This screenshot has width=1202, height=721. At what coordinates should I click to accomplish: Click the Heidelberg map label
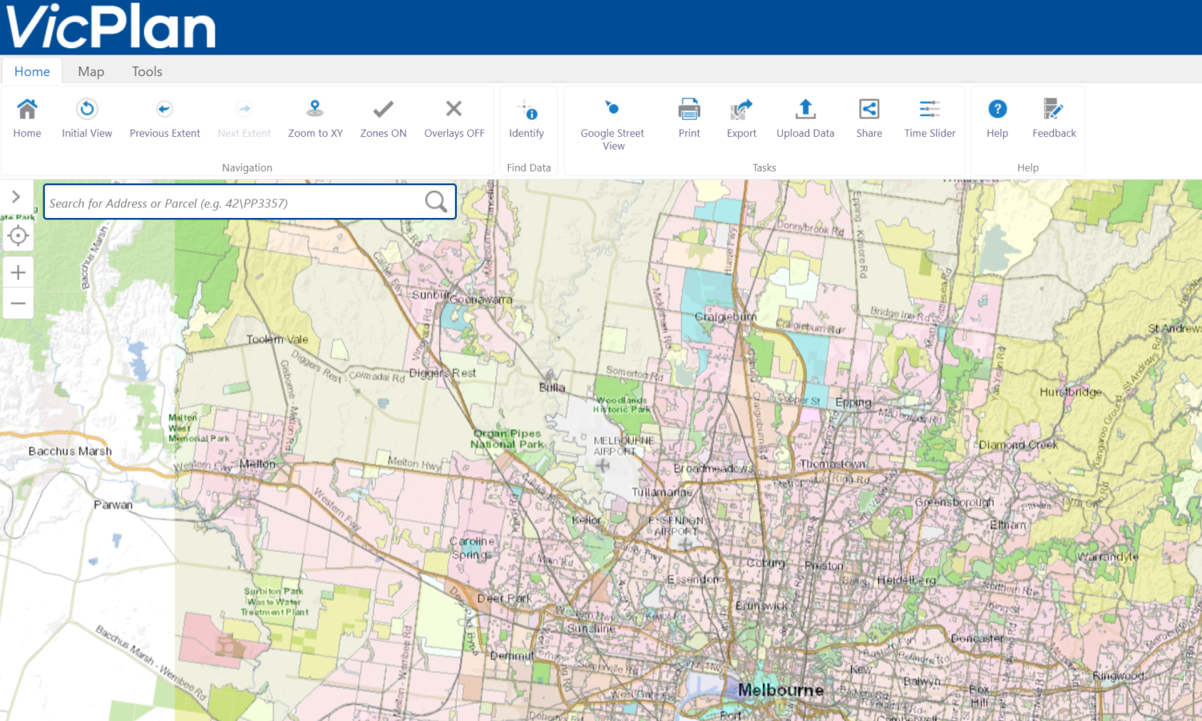click(906, 580)
